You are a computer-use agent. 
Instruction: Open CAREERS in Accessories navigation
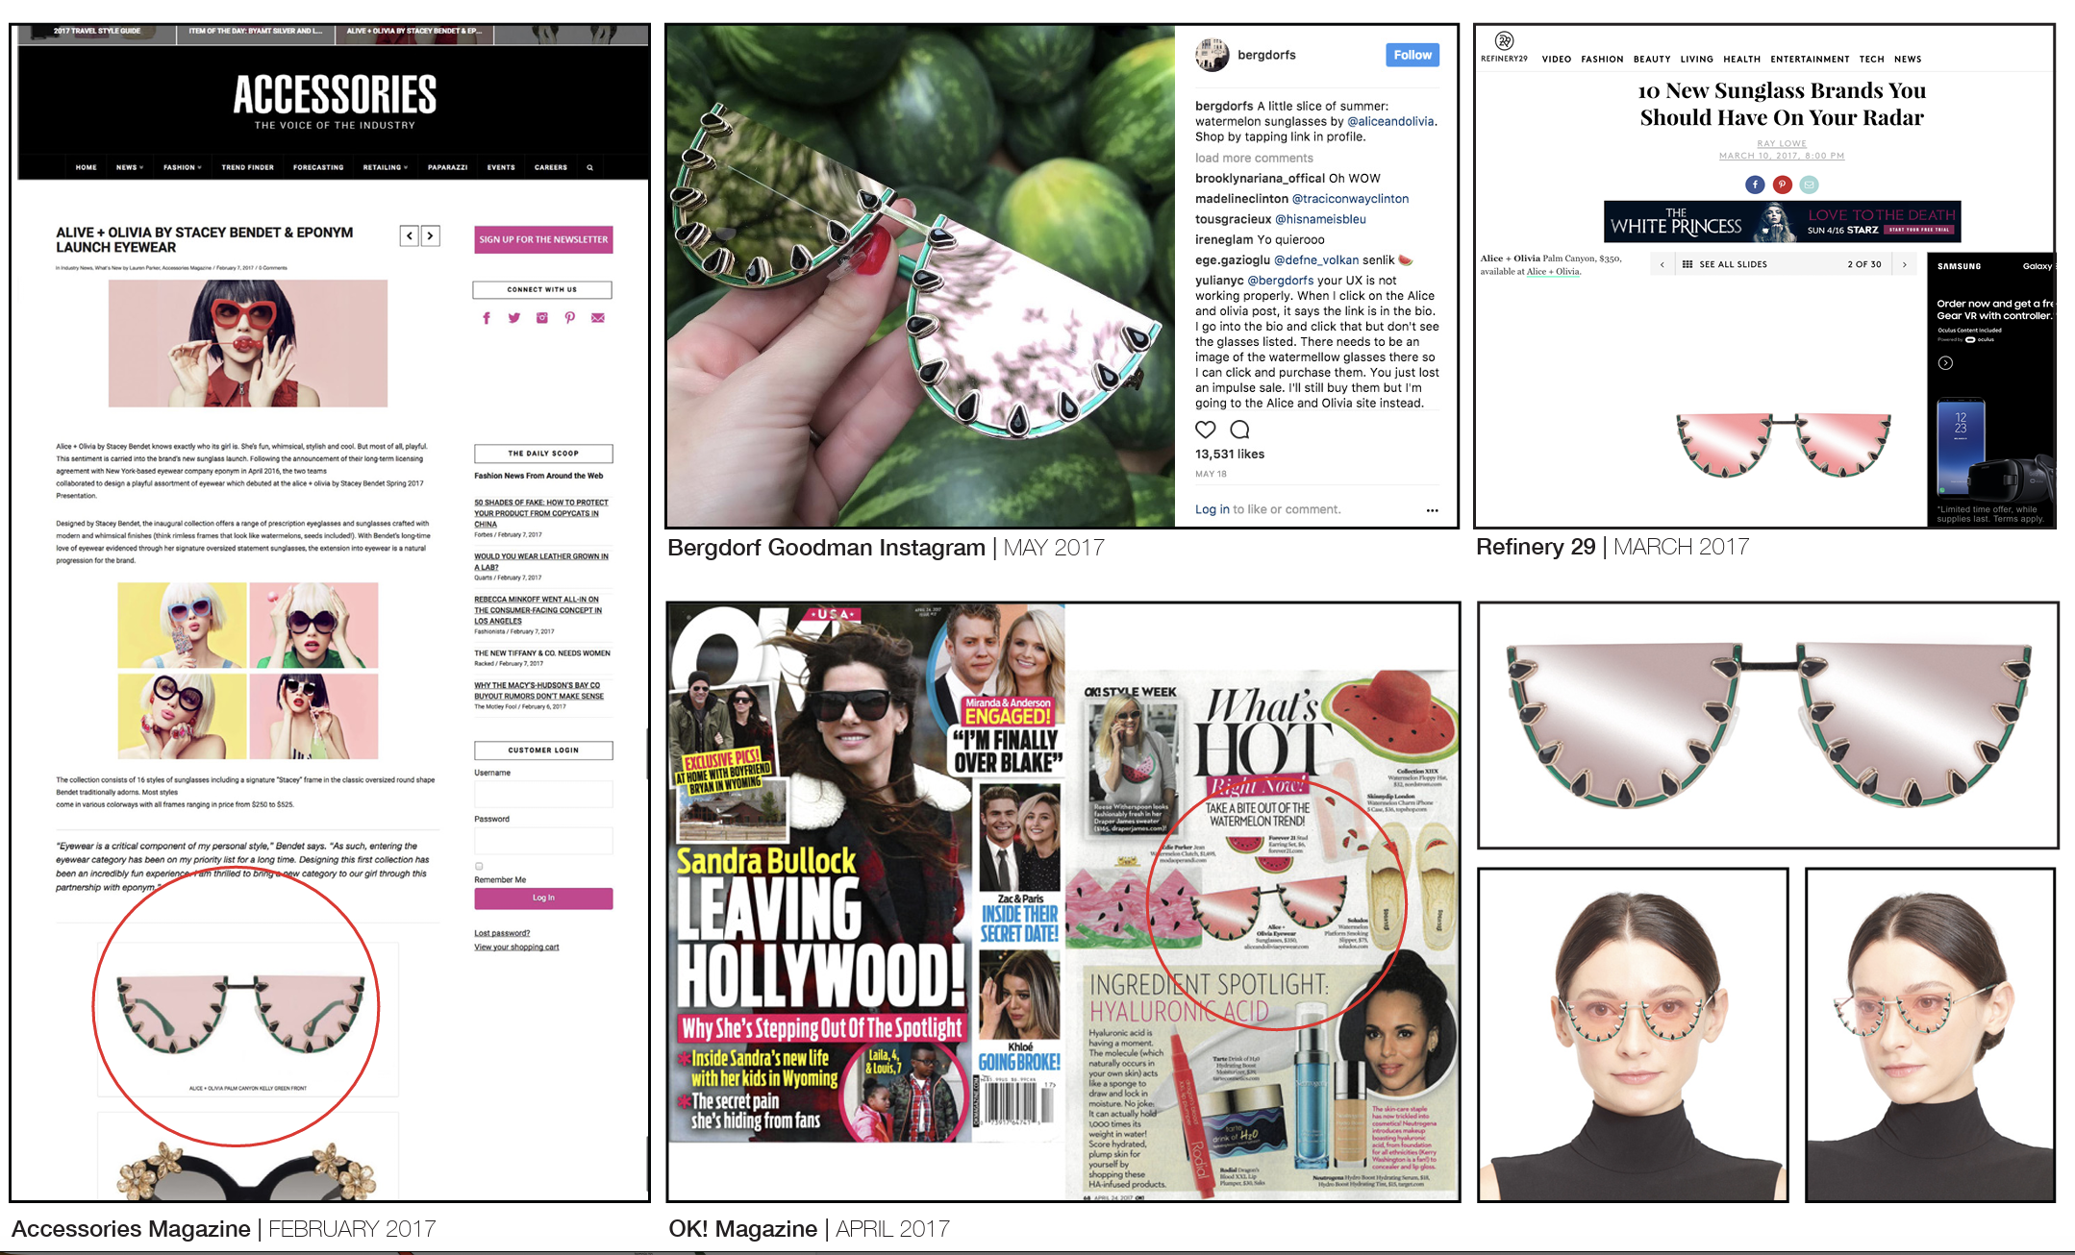coord(551,167)
